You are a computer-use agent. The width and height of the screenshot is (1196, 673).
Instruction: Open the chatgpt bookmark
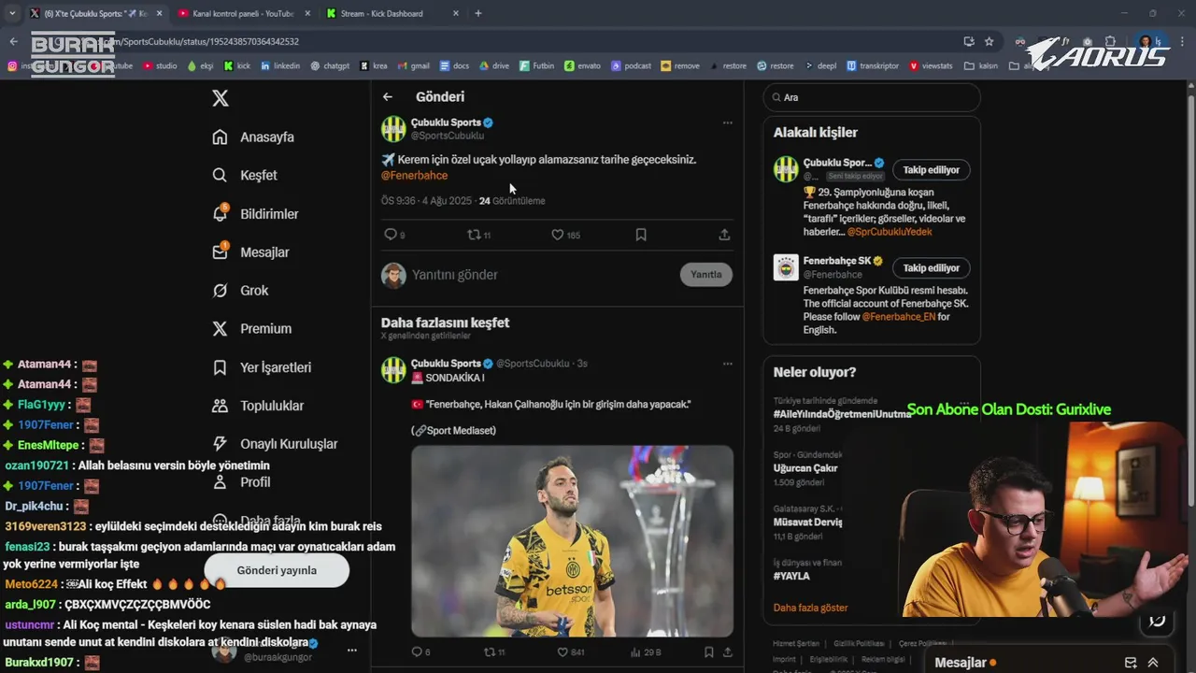coord(330,66)
